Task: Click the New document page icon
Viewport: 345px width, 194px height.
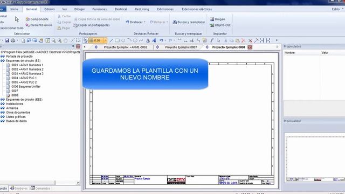Action: (23, 40)
